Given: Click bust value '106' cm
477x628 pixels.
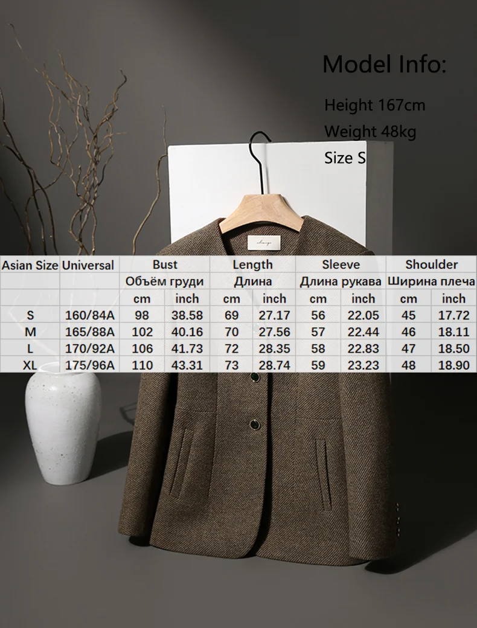Looking at the screenshot, I should 142,349.
